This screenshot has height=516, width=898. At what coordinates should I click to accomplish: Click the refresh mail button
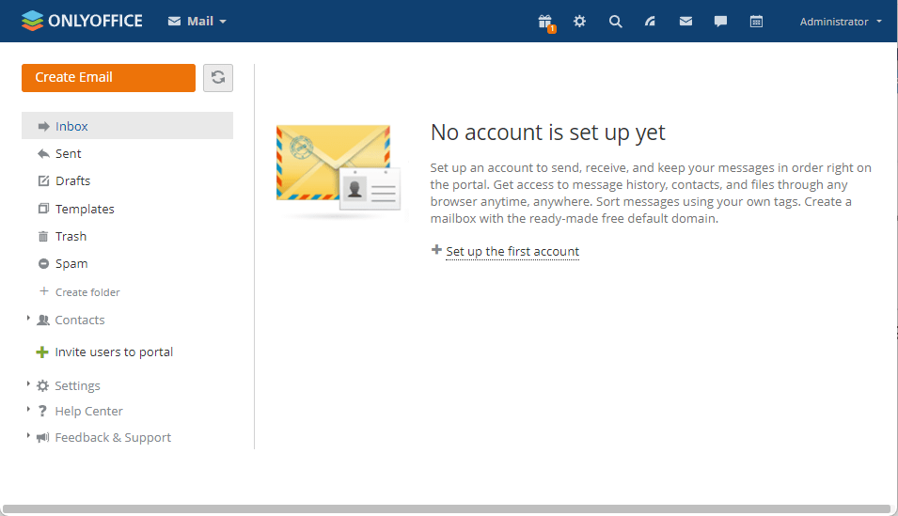click(218, 78)
